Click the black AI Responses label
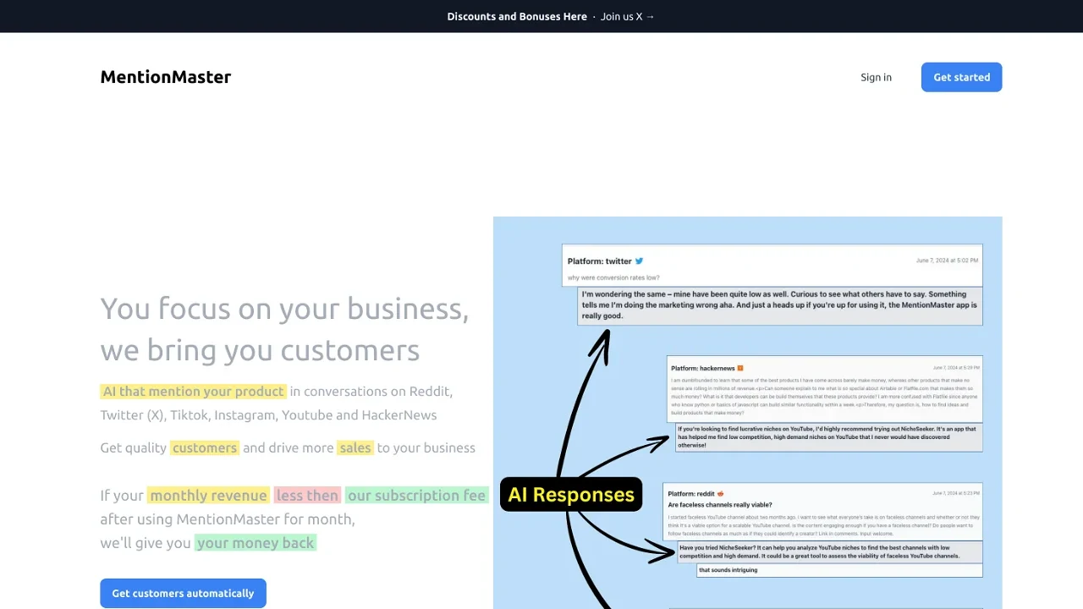 571,495
